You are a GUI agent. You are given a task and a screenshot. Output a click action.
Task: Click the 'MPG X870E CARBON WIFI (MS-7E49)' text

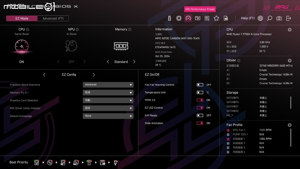pyautogui.click(x=177, y=38)
